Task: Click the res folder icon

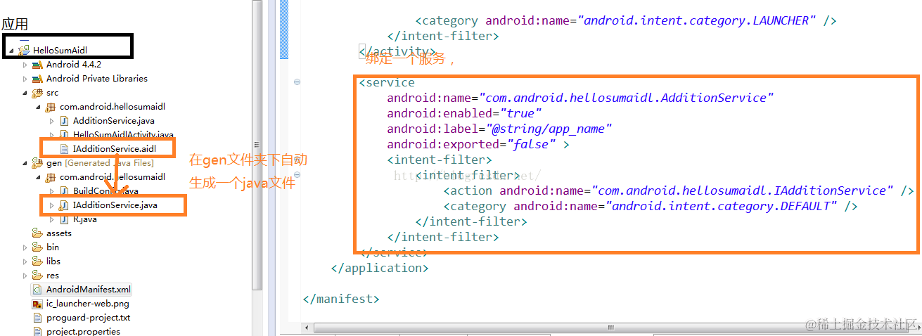Action: click(x=37, y=276)
